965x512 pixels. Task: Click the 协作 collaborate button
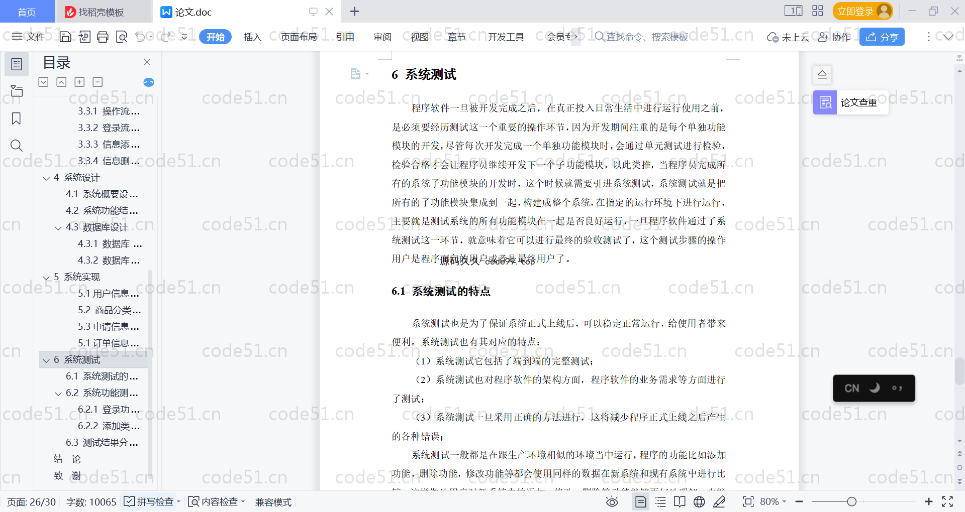[834, 37]
